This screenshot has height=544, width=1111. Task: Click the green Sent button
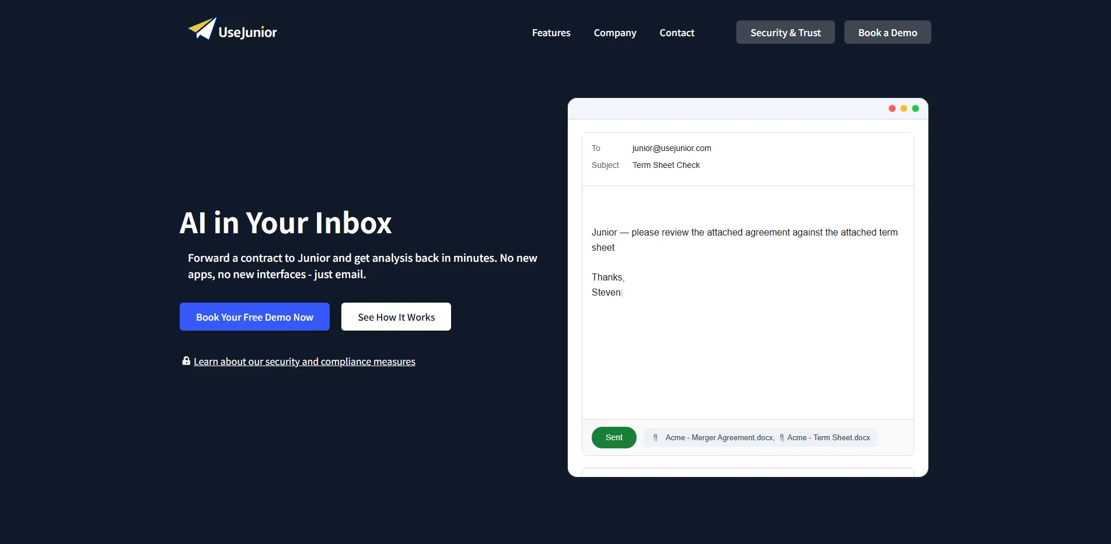pos(613,437)
